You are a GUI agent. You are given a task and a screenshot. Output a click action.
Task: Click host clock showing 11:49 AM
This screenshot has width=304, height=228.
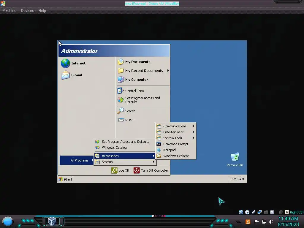(288, 219)
